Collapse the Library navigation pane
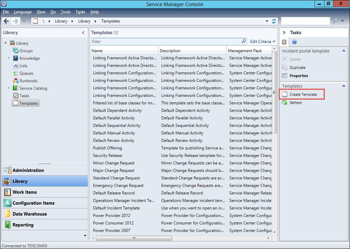The height and width of the screenshot is (249, 350). coord(83,33)
